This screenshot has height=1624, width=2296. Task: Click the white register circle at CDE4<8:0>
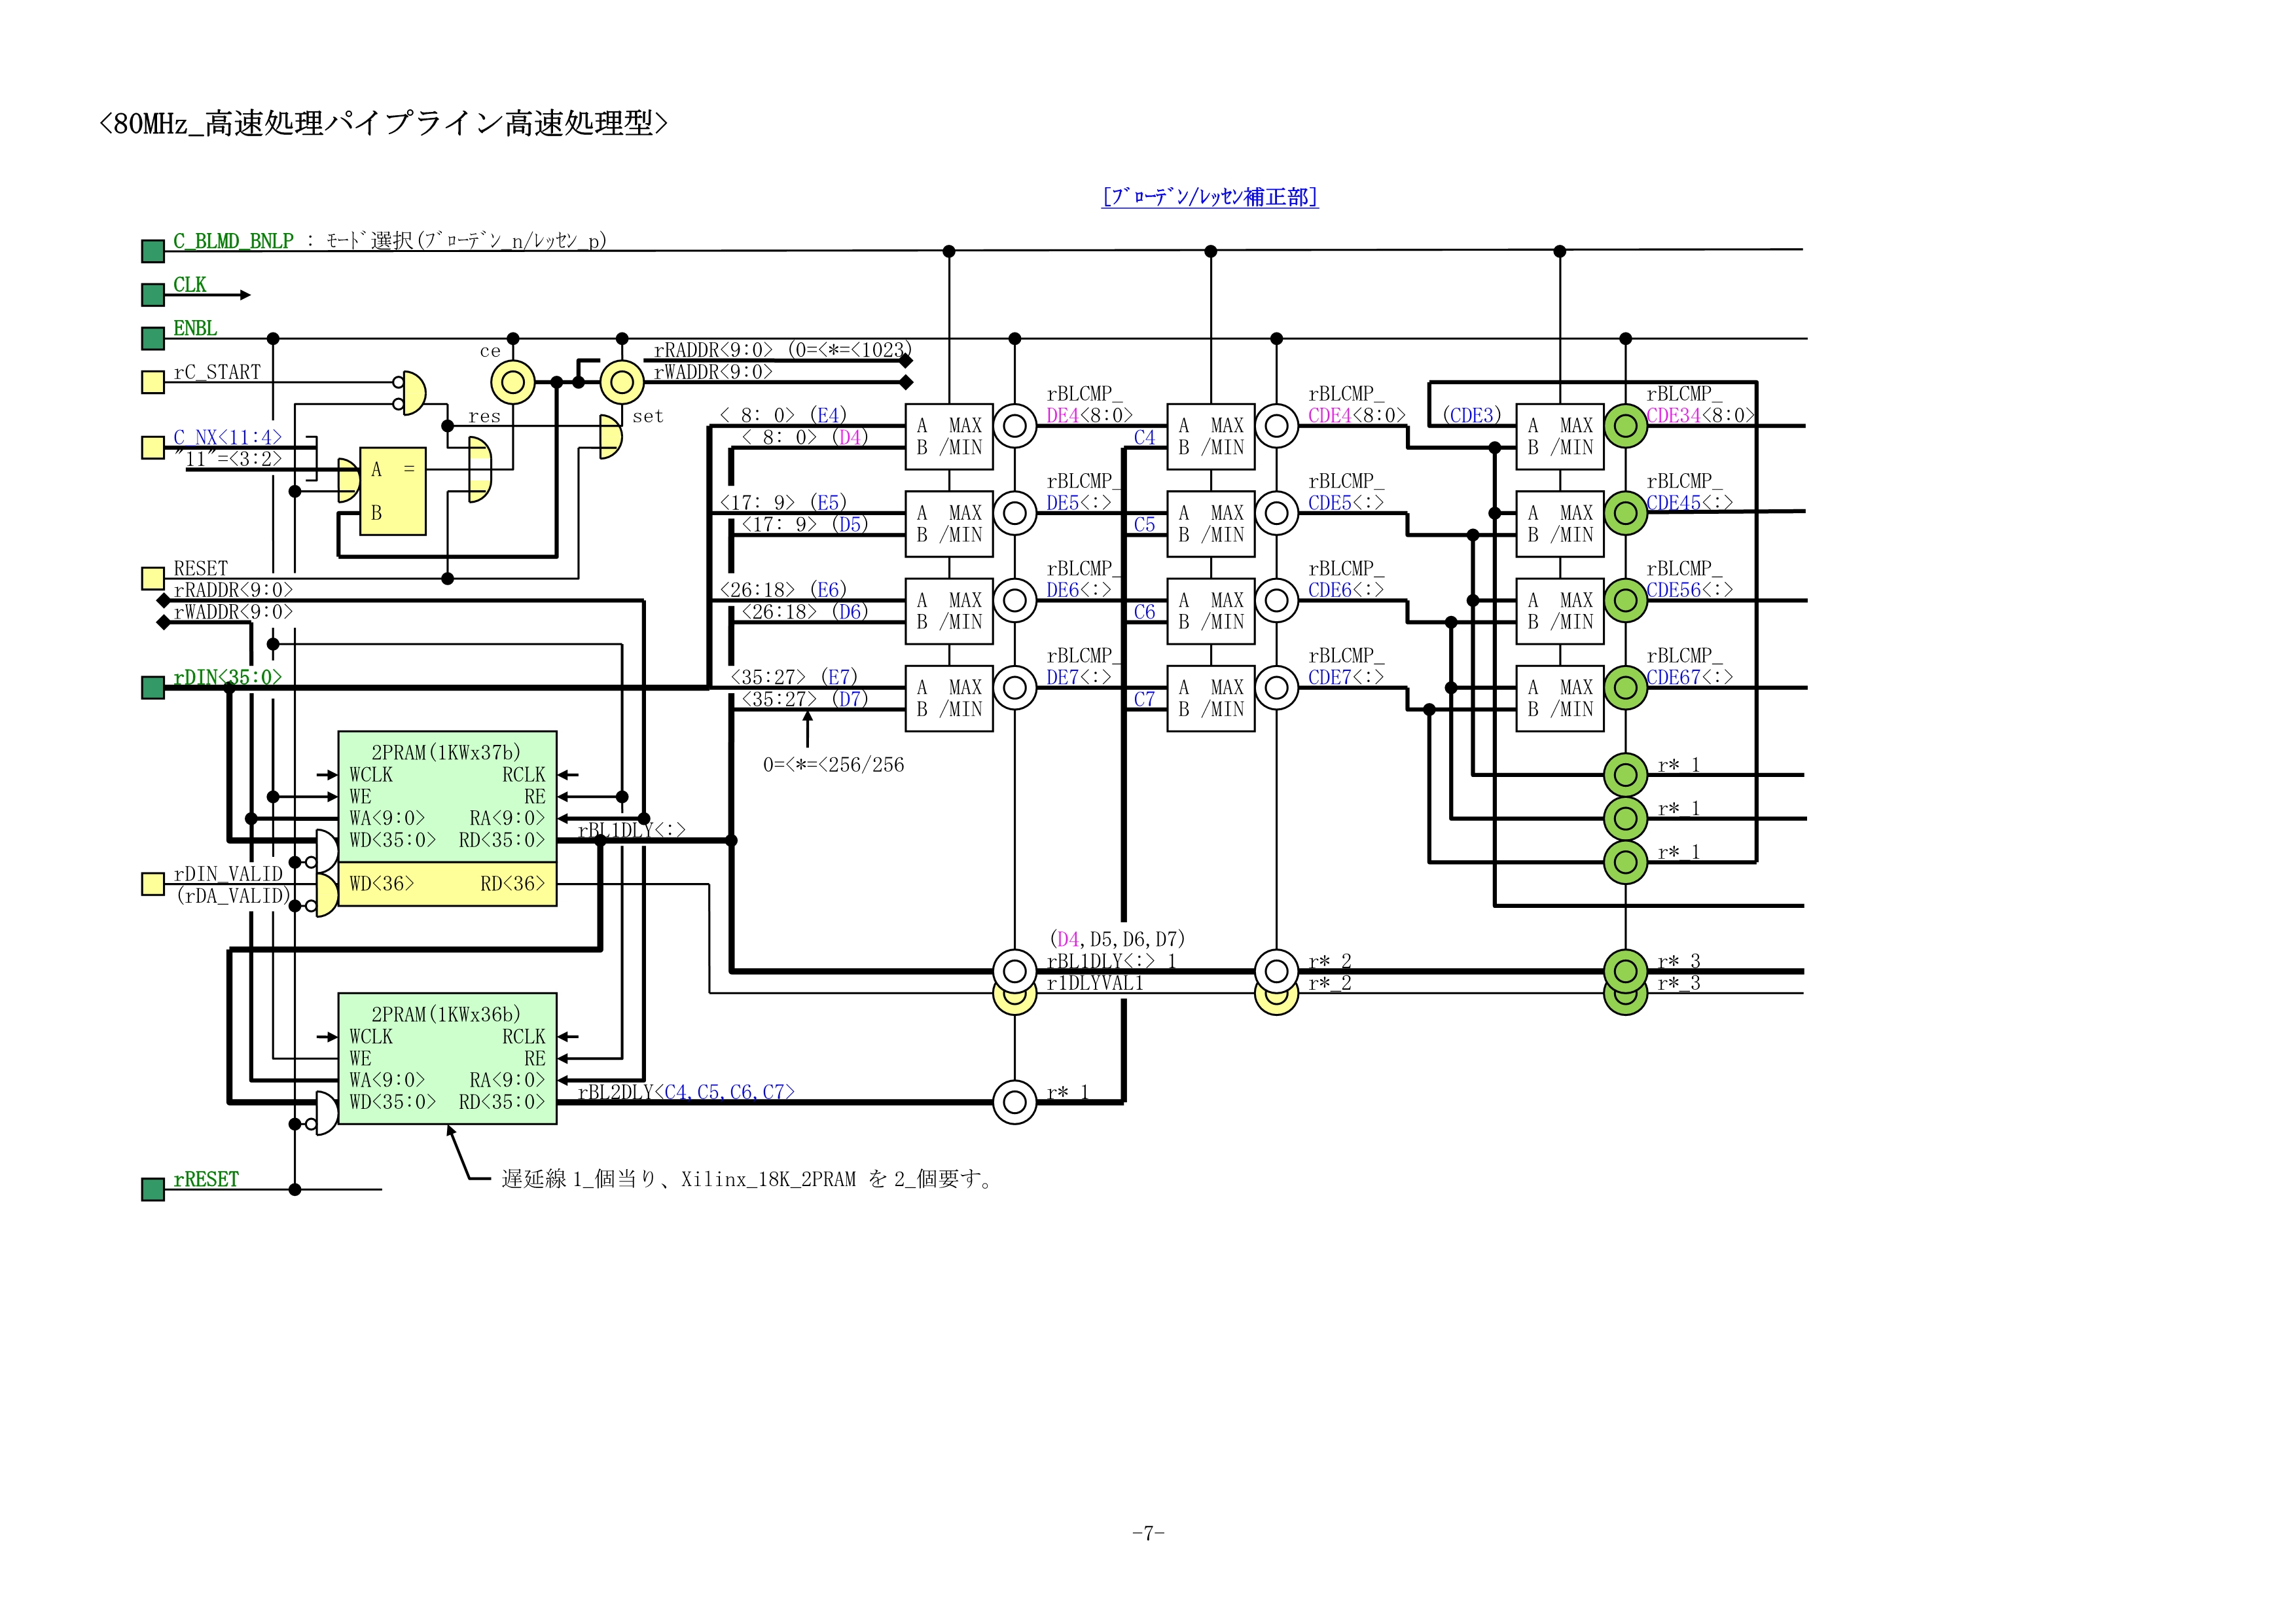click(1277, 426)
